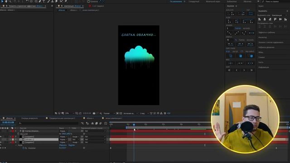
Task: Click label color of selected облако layer
Action: [13, 139]
